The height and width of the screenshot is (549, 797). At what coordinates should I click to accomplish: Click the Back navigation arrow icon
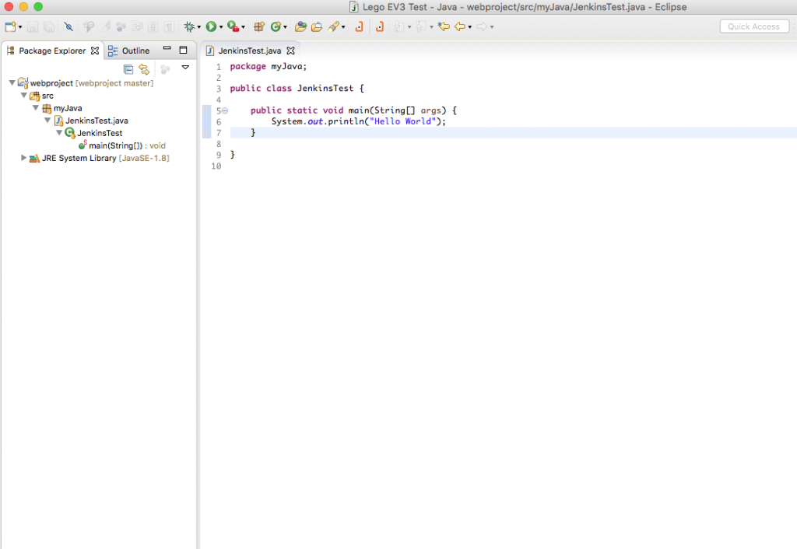[x=460, y=26]
